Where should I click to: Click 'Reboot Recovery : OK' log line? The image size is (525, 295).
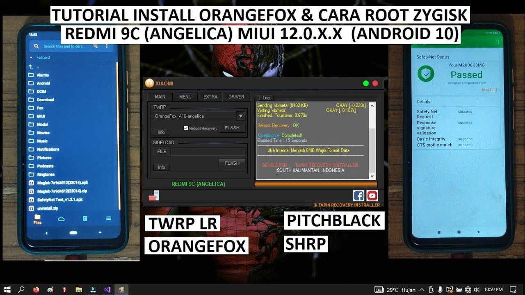tap(278, 125)
